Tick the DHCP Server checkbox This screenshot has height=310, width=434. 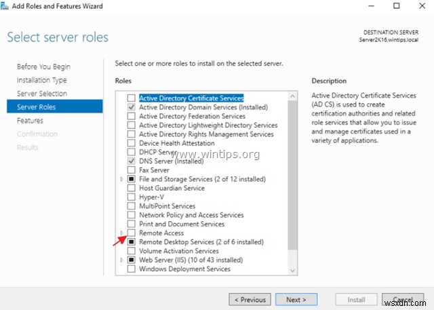pos(131,152)
